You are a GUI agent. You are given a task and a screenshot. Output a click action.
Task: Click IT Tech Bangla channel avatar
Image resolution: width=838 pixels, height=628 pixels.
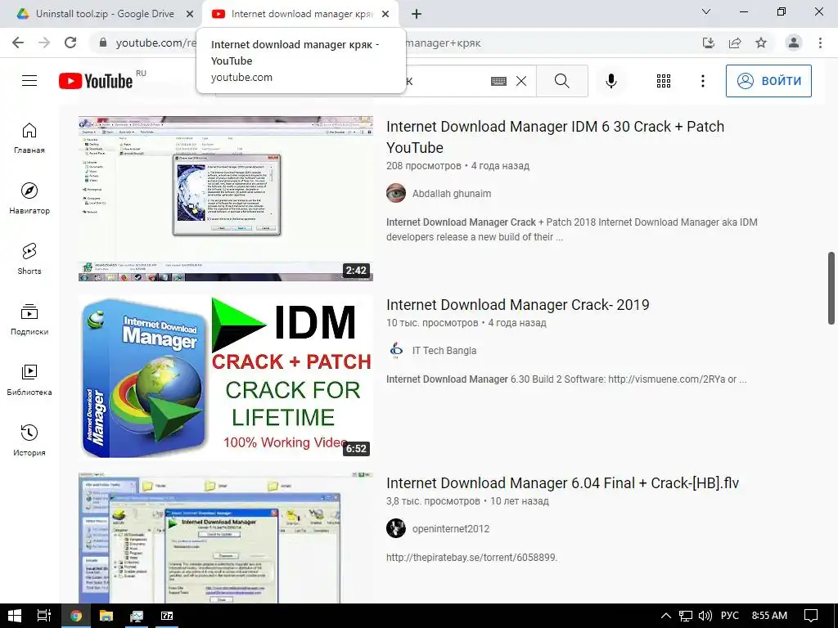point(396,350)
